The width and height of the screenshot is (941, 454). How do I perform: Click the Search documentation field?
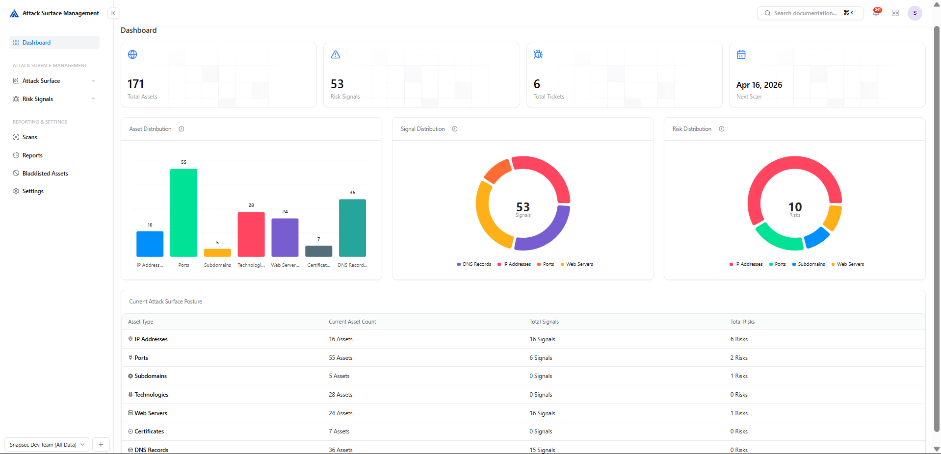click(810, 13)
